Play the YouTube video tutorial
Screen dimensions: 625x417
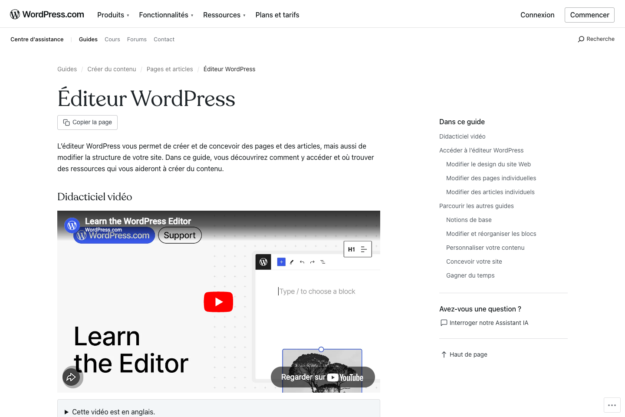point(218,302)
